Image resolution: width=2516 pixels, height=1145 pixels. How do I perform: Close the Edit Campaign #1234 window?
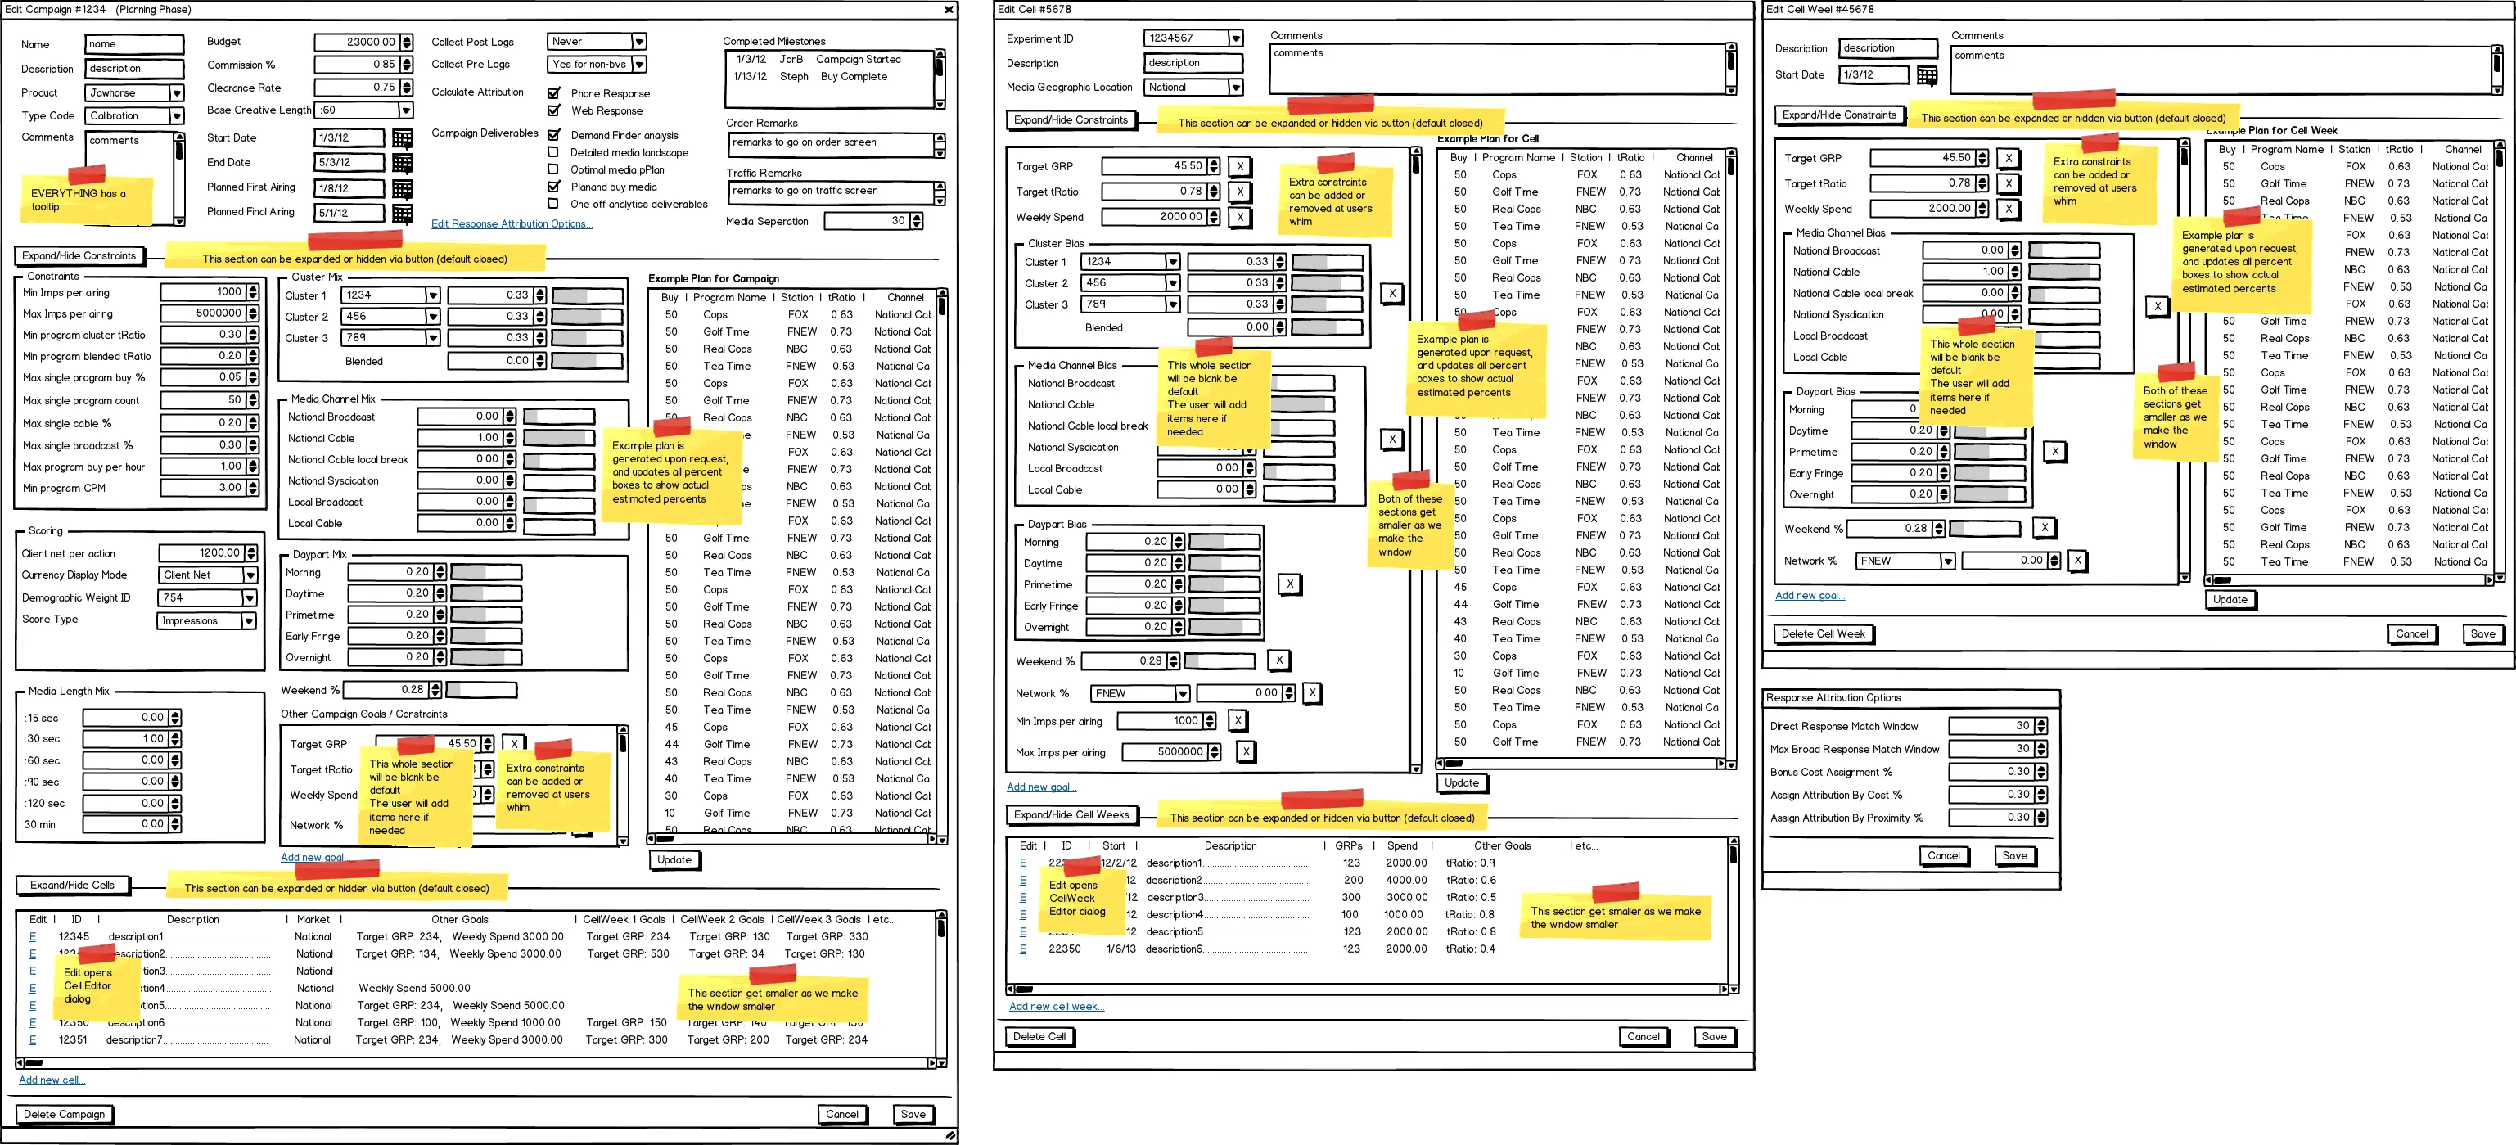coord(948,9)
